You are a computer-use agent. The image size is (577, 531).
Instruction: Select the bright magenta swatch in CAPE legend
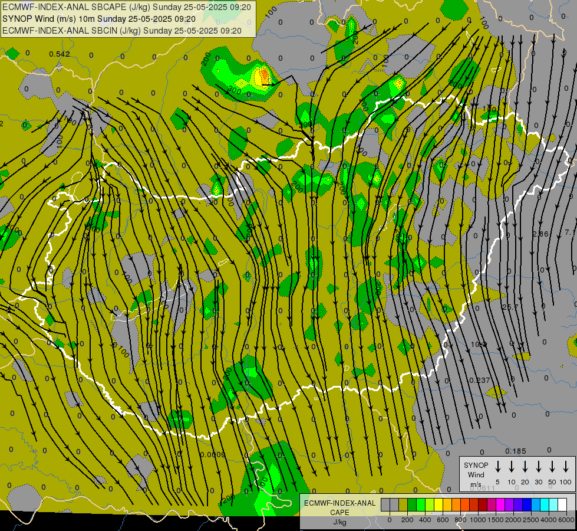click(501, 504)
